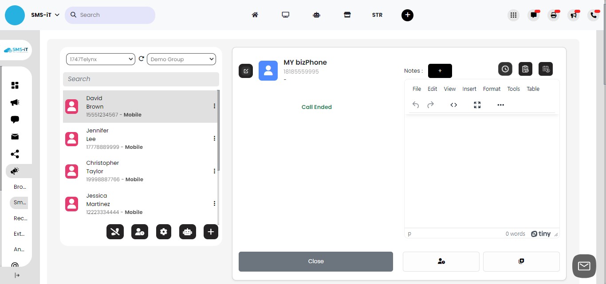
Task: Click inside the contact search field
Action: [x=141, y=79]
